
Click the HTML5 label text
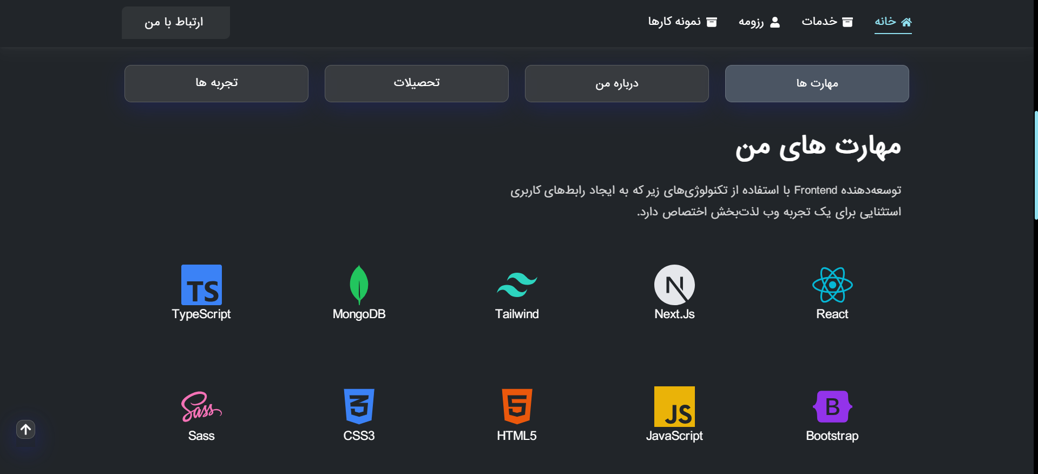coord(517,436)
